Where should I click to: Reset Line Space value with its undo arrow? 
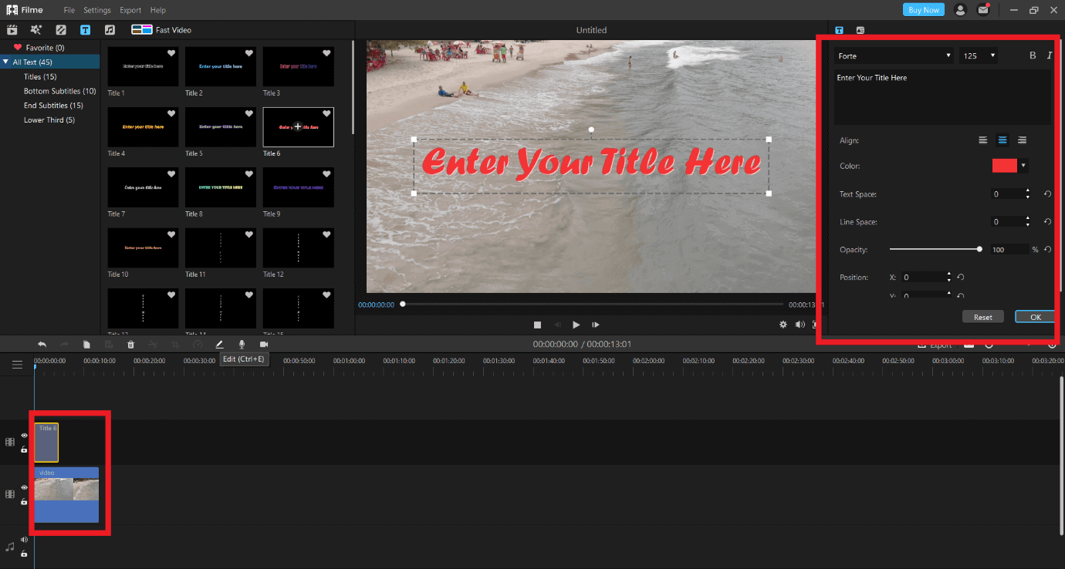pyautogui.click(x=1047, y=222)
